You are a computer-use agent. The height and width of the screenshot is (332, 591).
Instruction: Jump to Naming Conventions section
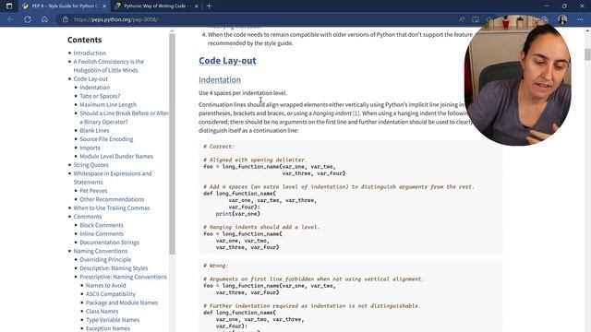click(x=101, y=251)
